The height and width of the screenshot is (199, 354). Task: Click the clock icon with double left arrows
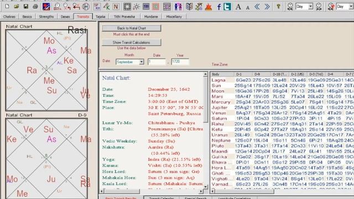point(76,7)
